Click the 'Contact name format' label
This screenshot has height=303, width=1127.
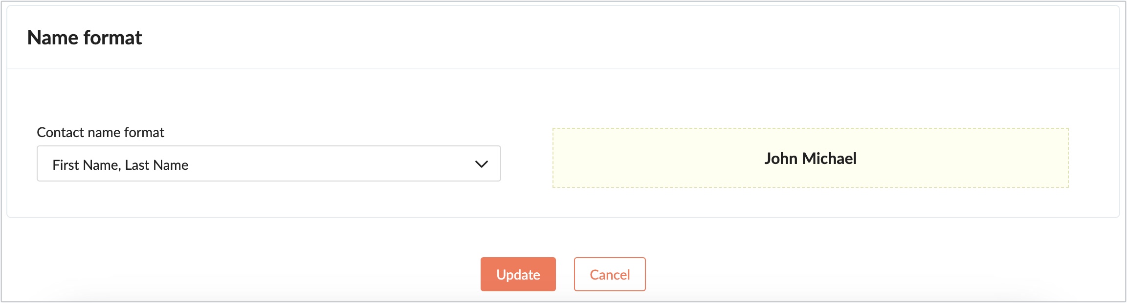(100, 132)
